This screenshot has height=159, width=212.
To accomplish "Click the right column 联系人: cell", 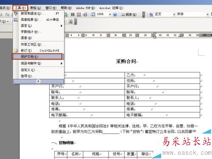I will pyautogui.click(x=162, y=98).
